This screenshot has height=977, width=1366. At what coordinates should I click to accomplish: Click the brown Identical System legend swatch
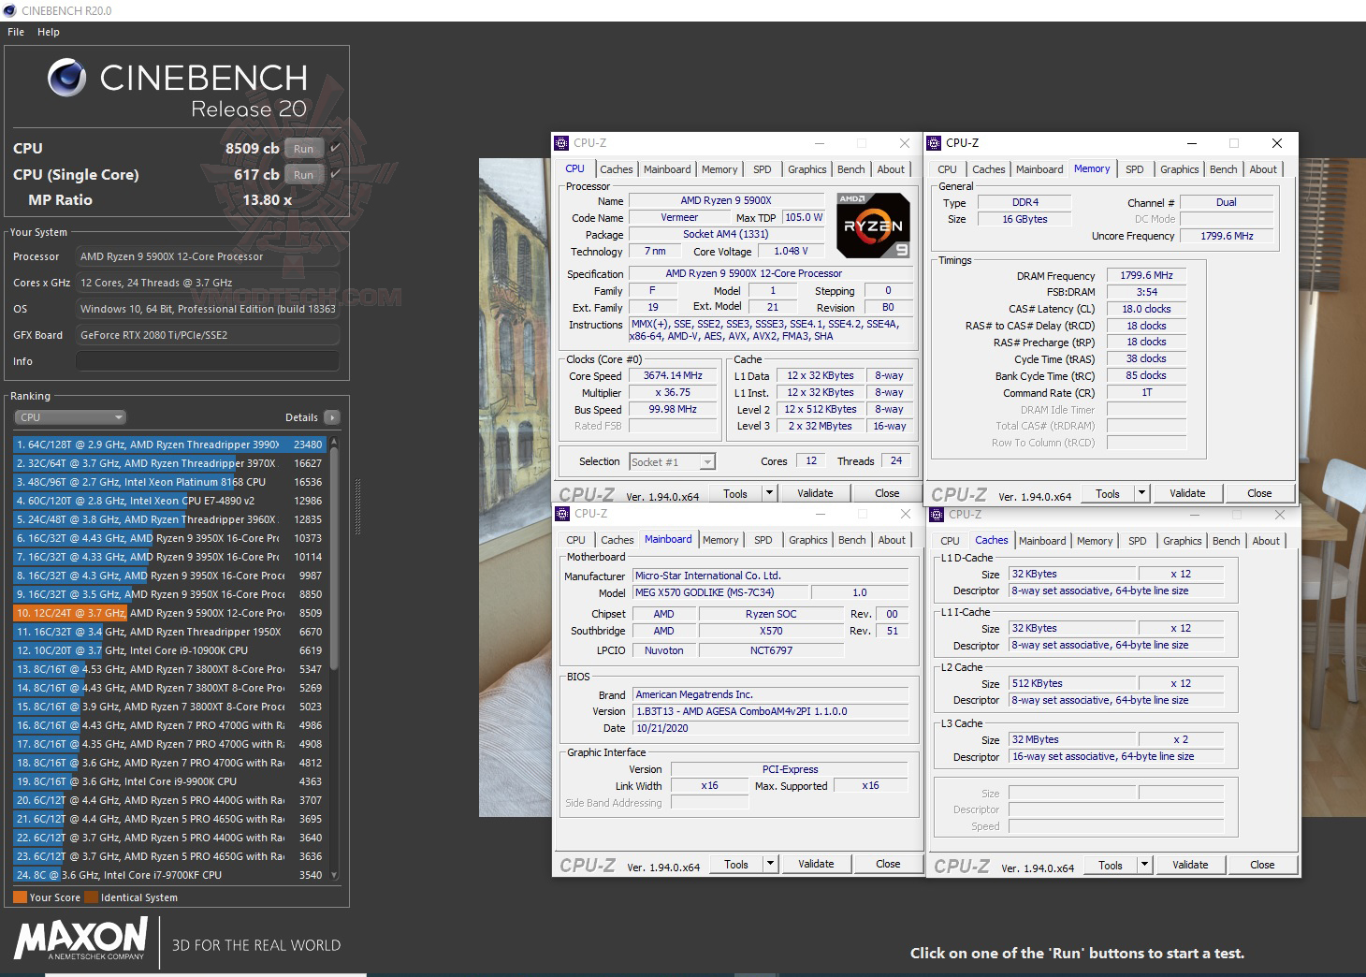pyautogui.click(x=91, y=897)
